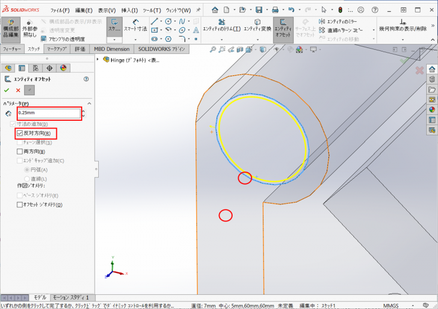Confirm offset with green checkmark

click(7, 90)
